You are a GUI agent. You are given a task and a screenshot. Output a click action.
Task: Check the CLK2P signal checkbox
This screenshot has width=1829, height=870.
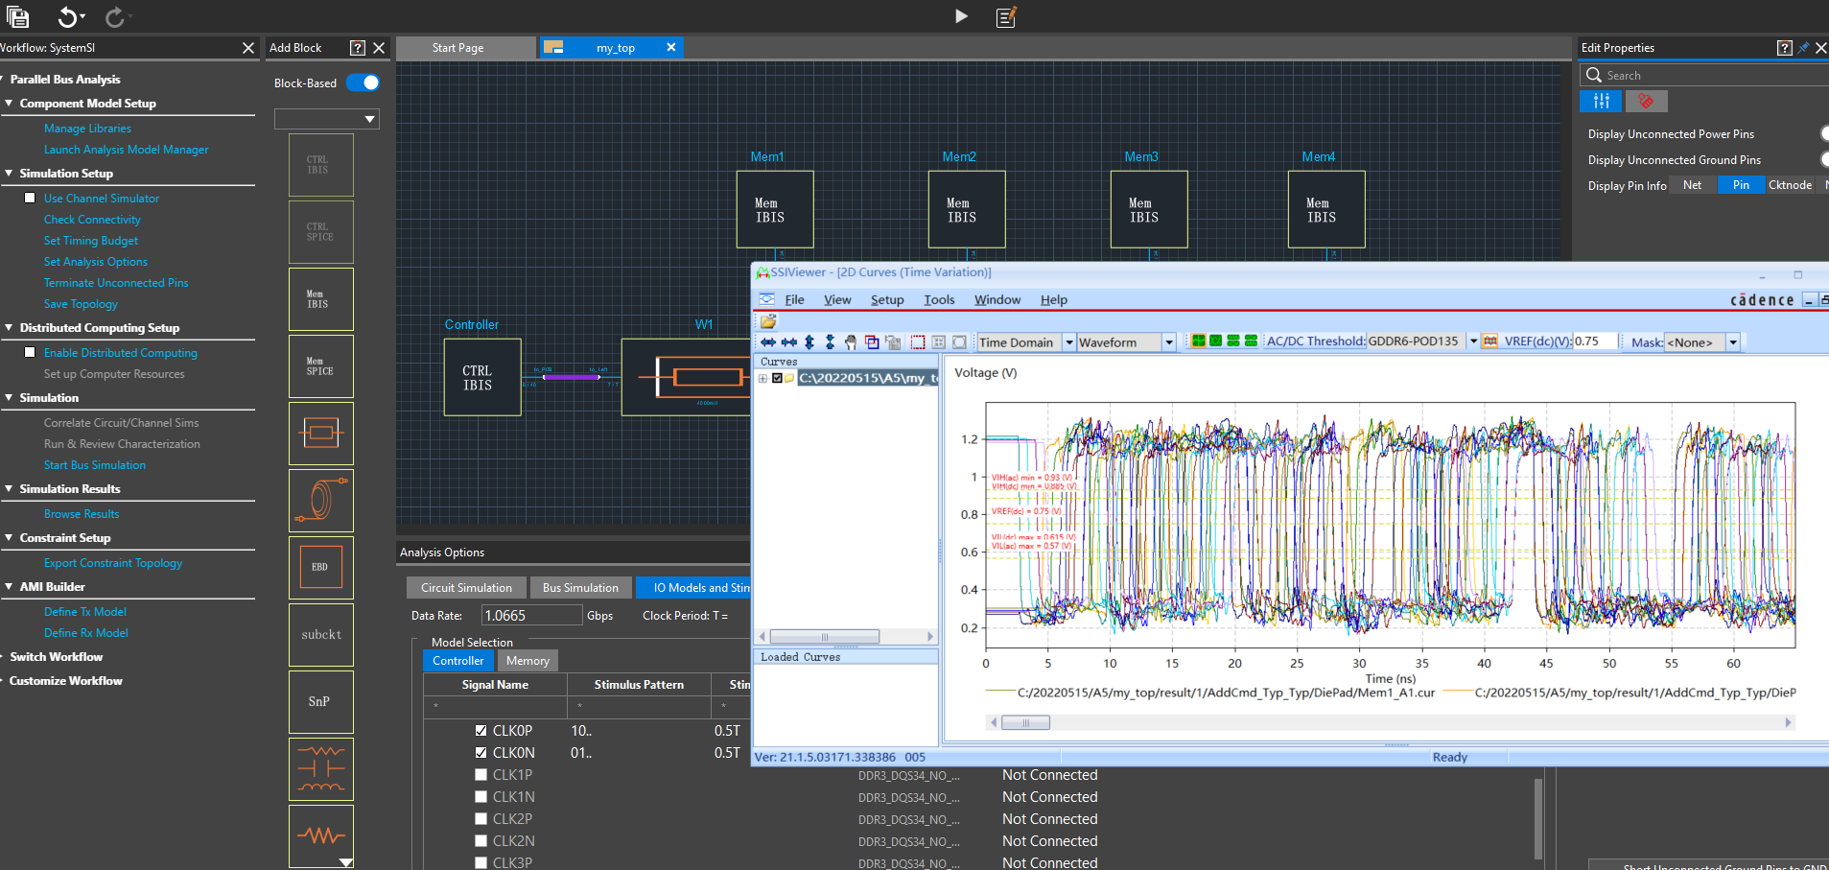pyautogui.click(x=481, y=818)
